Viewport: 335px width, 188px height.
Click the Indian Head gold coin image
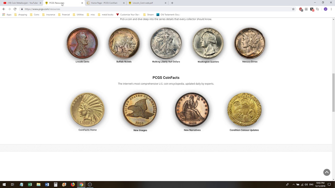87,110
